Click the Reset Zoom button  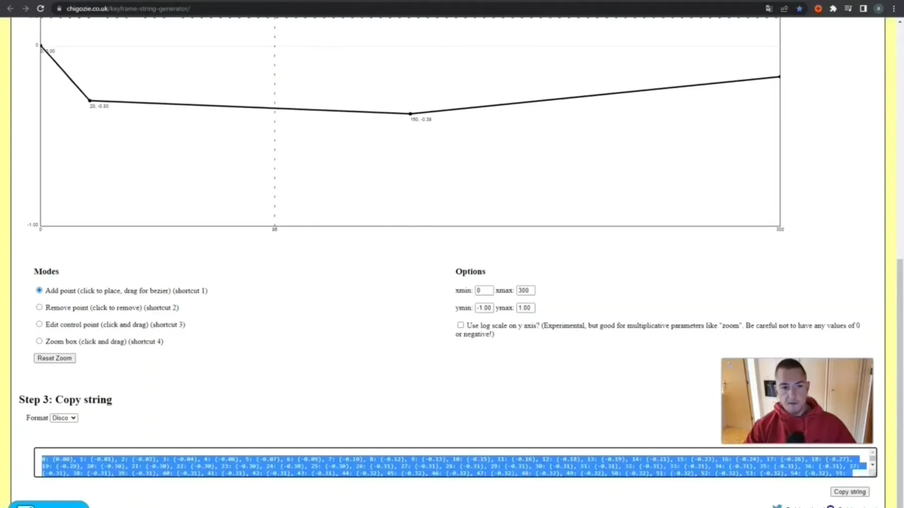[x=54, y=358]
